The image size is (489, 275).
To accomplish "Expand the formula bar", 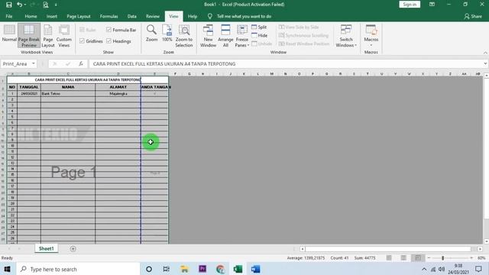I will (485, 63).
